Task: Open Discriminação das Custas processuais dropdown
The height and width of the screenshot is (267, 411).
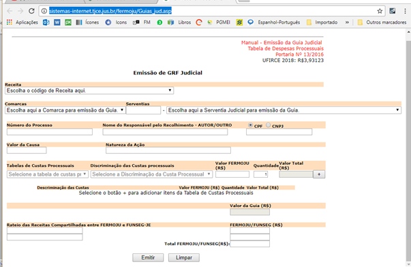Action: click(x=151, y=174)
